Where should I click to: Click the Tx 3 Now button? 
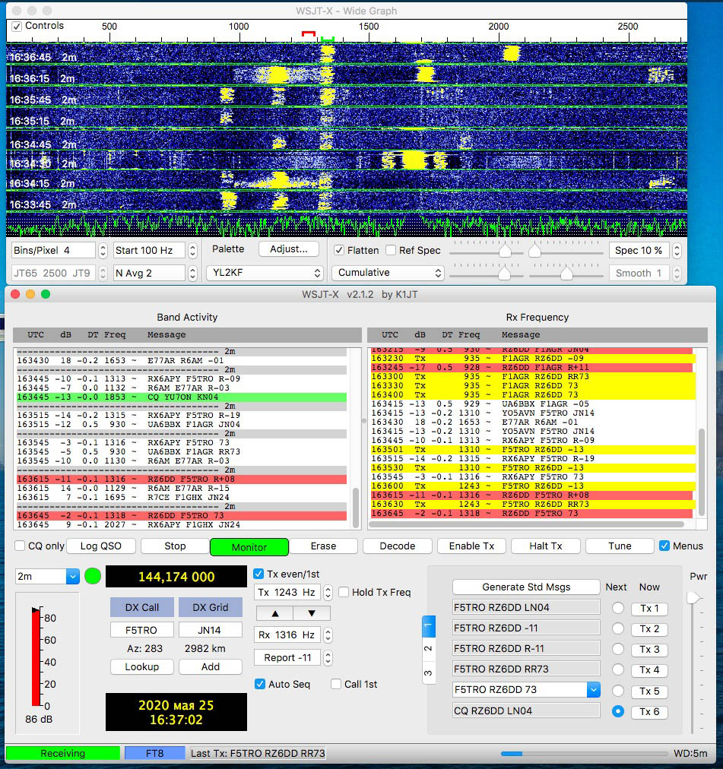pos(649,650)
